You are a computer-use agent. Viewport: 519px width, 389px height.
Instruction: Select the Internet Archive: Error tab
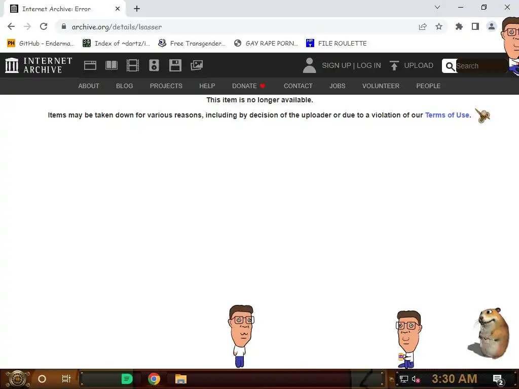pyautogui.click(x=65, y=9)
